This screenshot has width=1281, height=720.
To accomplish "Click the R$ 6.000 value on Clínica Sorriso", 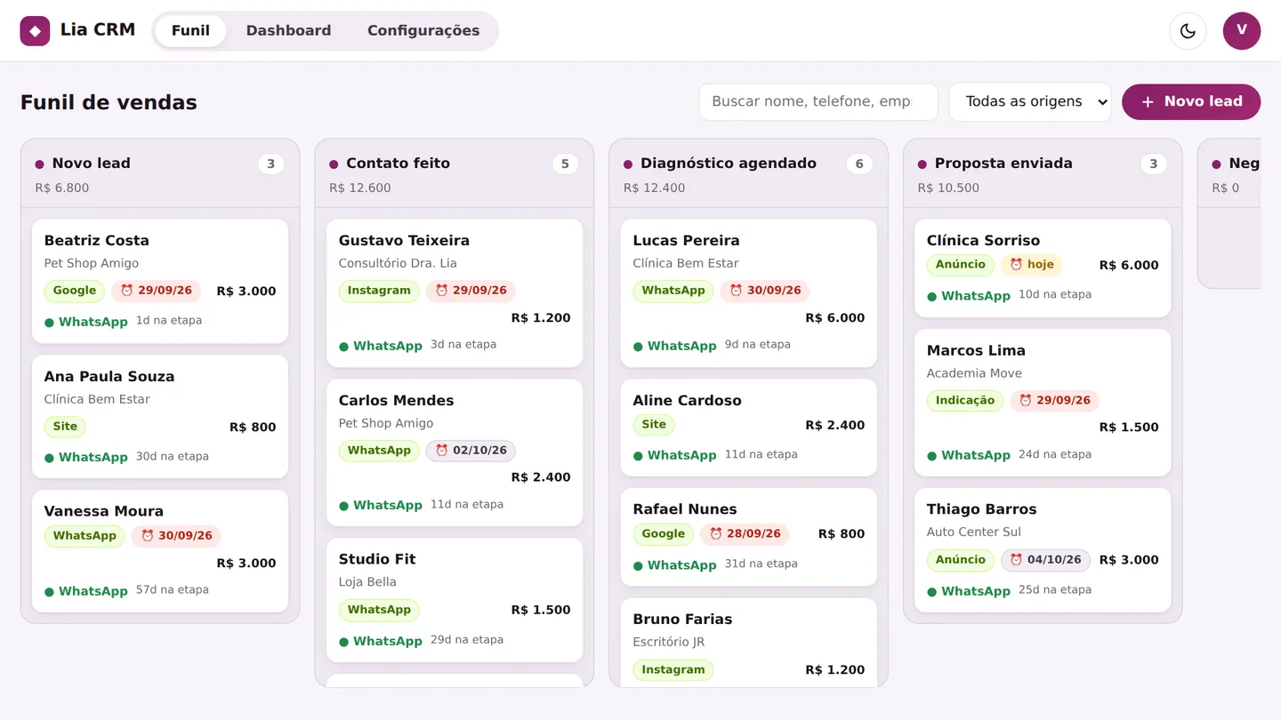I will pos(1129,265).
